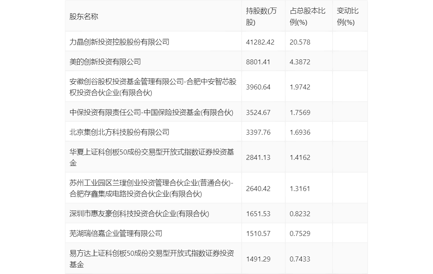433x274 pixels.
Task: Select 苏州工业园区兰璞创业投资 shareholder name
Action: (151, 188)
